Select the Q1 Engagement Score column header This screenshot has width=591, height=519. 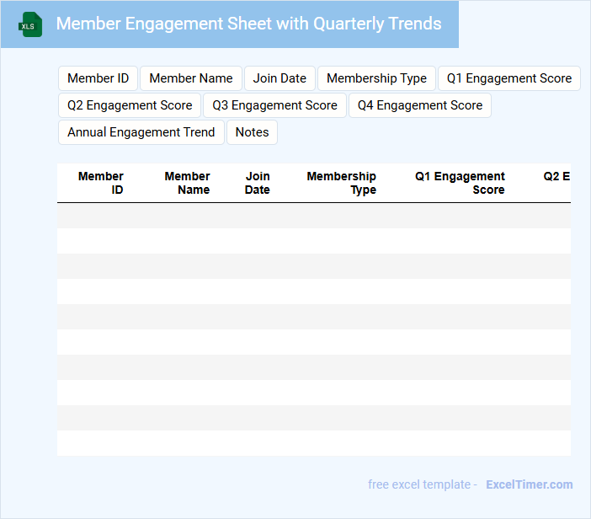(x=460, y=183)
